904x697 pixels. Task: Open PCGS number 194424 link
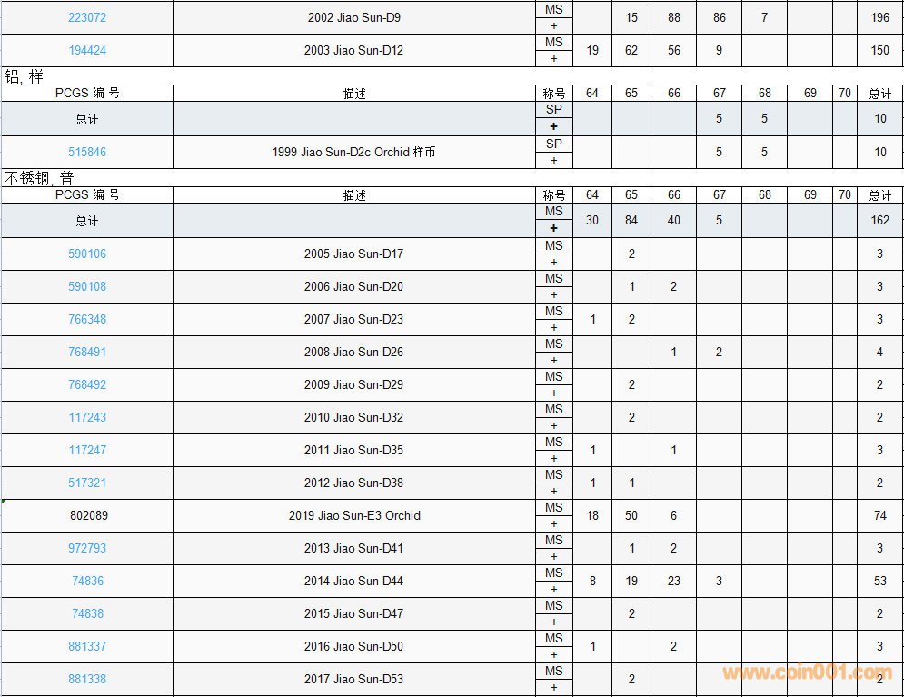tap(87, 50)
